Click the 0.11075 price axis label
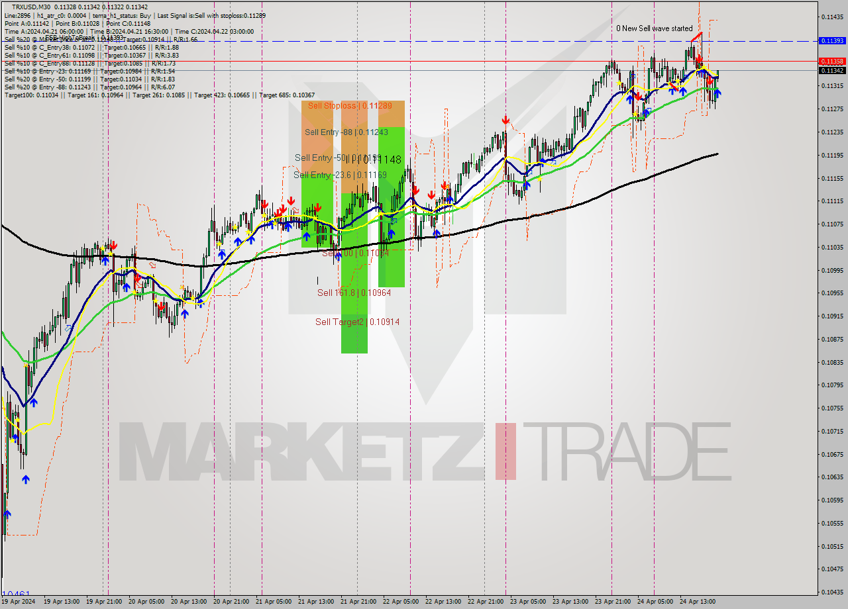This screenshot has width=848, height=609. point(832,224)
